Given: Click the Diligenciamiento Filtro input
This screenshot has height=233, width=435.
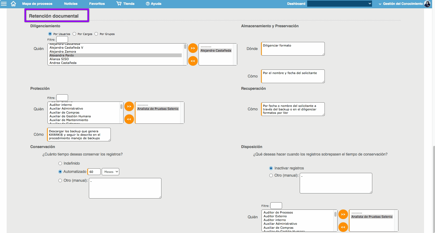Looking at the screenshot, I should 62,40.
